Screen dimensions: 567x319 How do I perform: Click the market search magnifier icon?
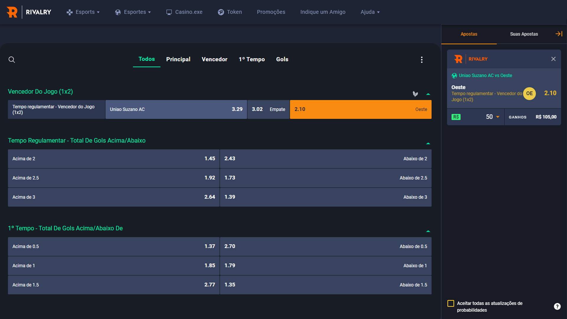(x=12, y=60)
